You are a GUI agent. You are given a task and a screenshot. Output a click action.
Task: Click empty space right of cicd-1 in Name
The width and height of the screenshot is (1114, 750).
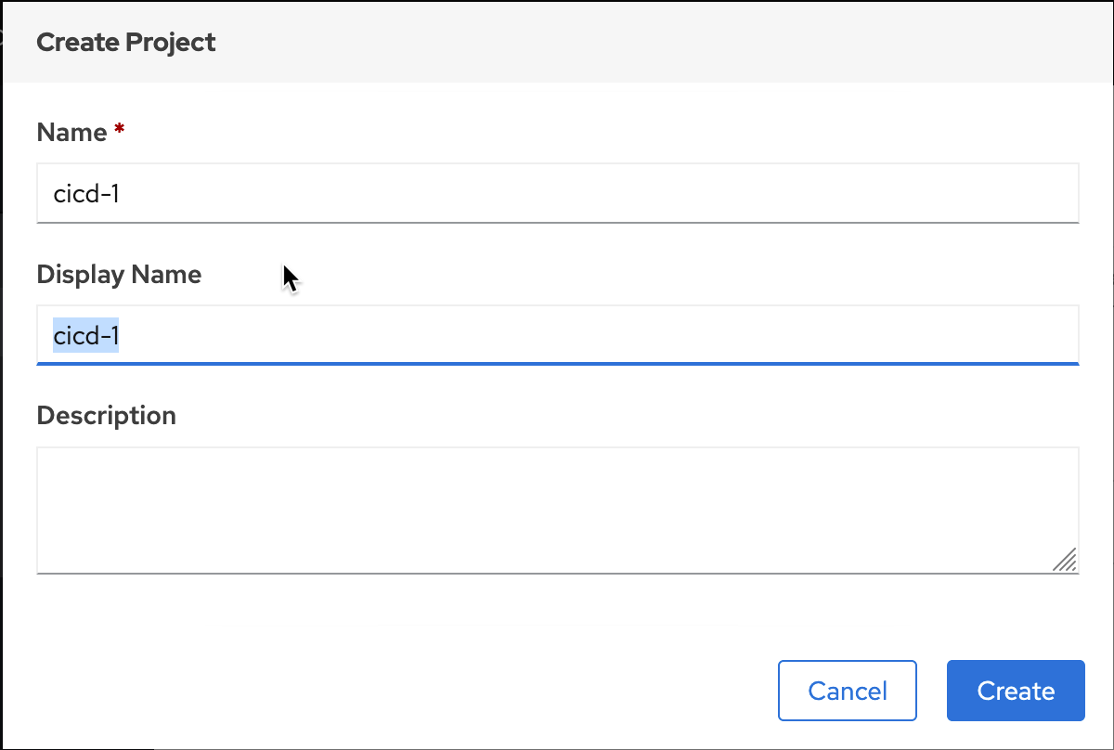click(594, 193)
